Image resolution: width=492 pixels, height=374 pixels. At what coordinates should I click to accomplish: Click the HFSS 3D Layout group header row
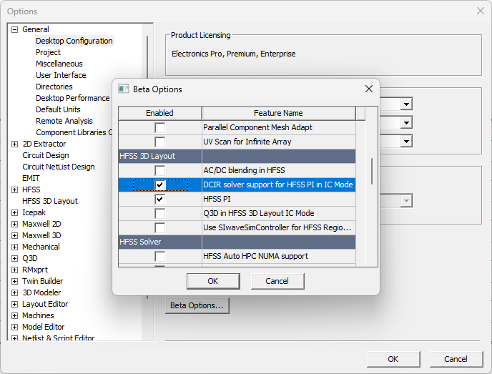tap(237, 157)
